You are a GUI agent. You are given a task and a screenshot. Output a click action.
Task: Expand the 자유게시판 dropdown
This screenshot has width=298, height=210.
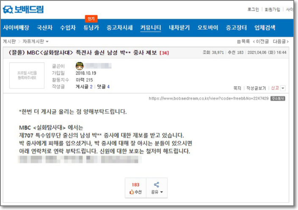[x=36, y=41]
